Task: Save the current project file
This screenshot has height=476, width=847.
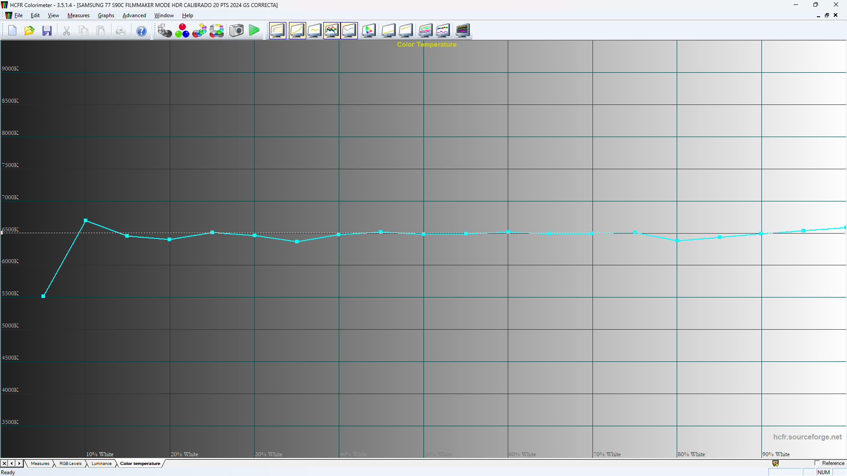Action: [x=47, y=30]
